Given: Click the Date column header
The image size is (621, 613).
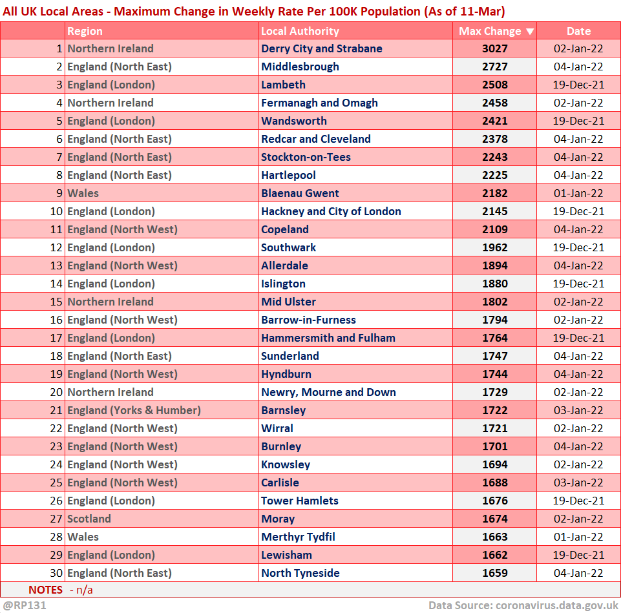Looking at the screenshot, I should [578, 31].
